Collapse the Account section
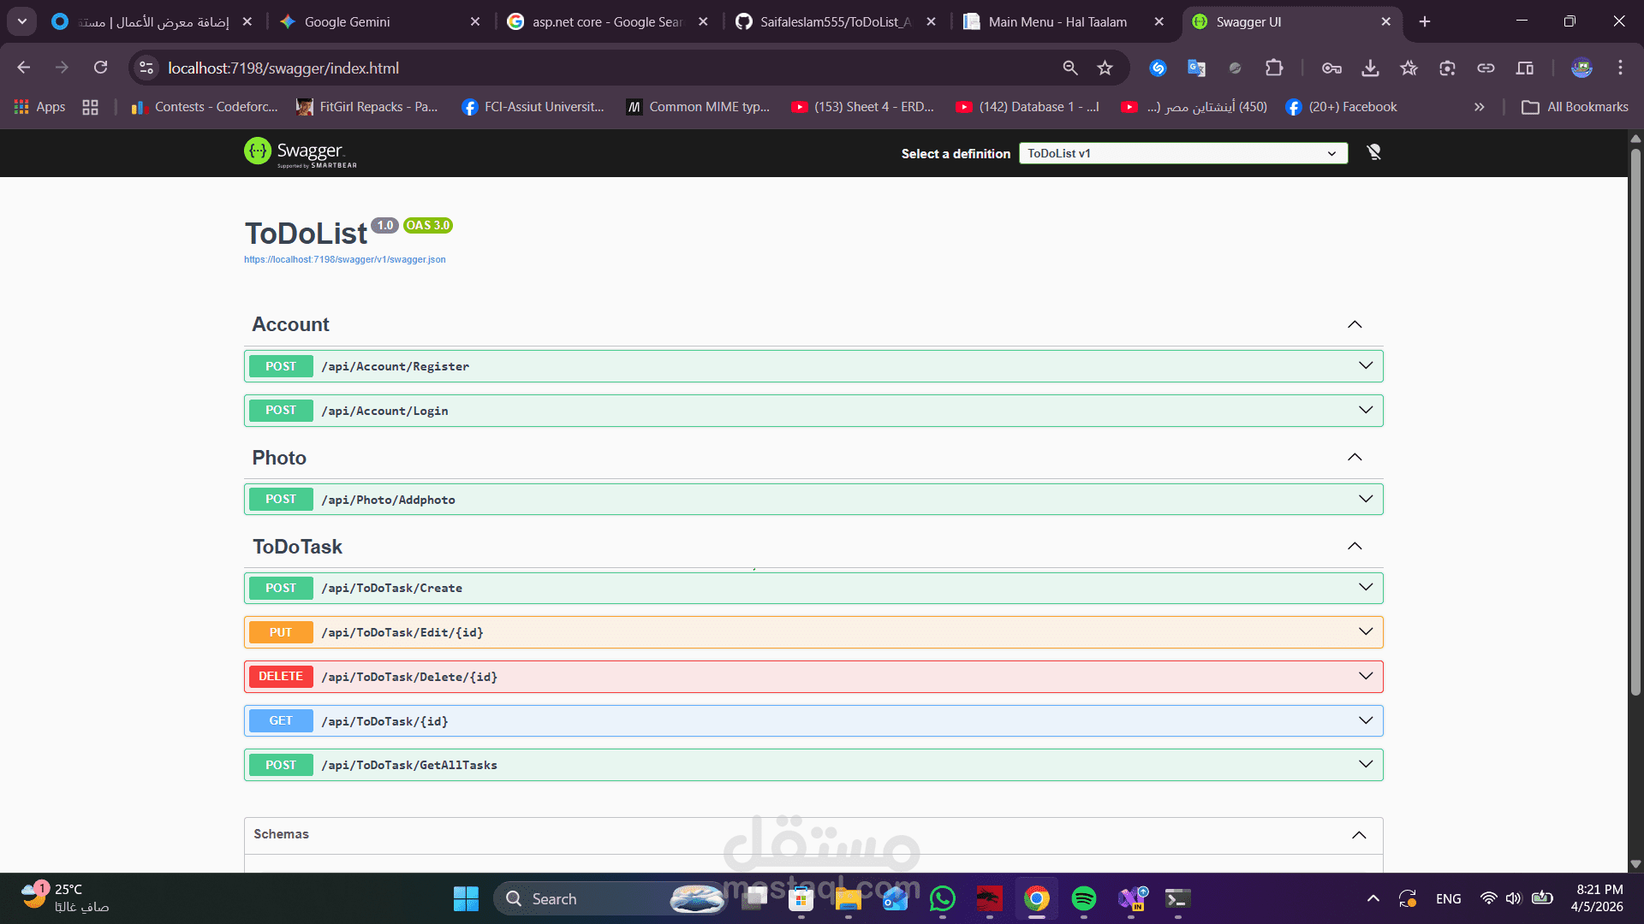1644x924 pixels. coord(1354,324)
